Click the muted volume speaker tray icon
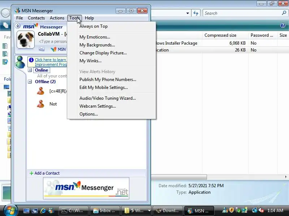This screenshot has width=289, height=216. tap(261, 210)
